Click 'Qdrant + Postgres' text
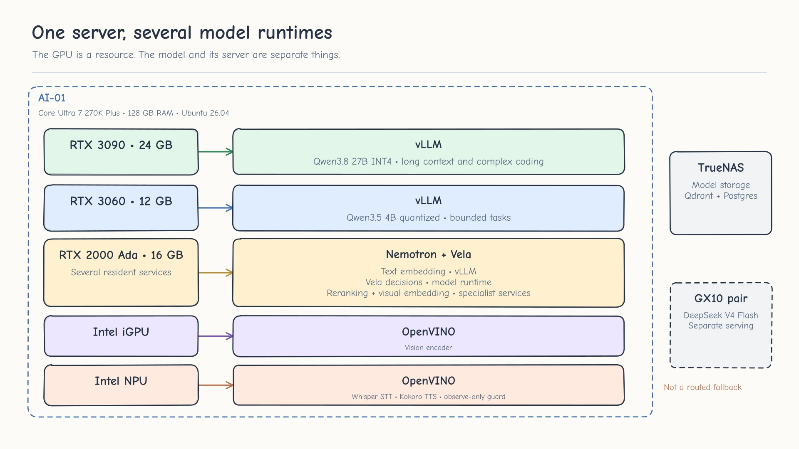The width and height of the screenshot is (799, 449). pos(721,196)
